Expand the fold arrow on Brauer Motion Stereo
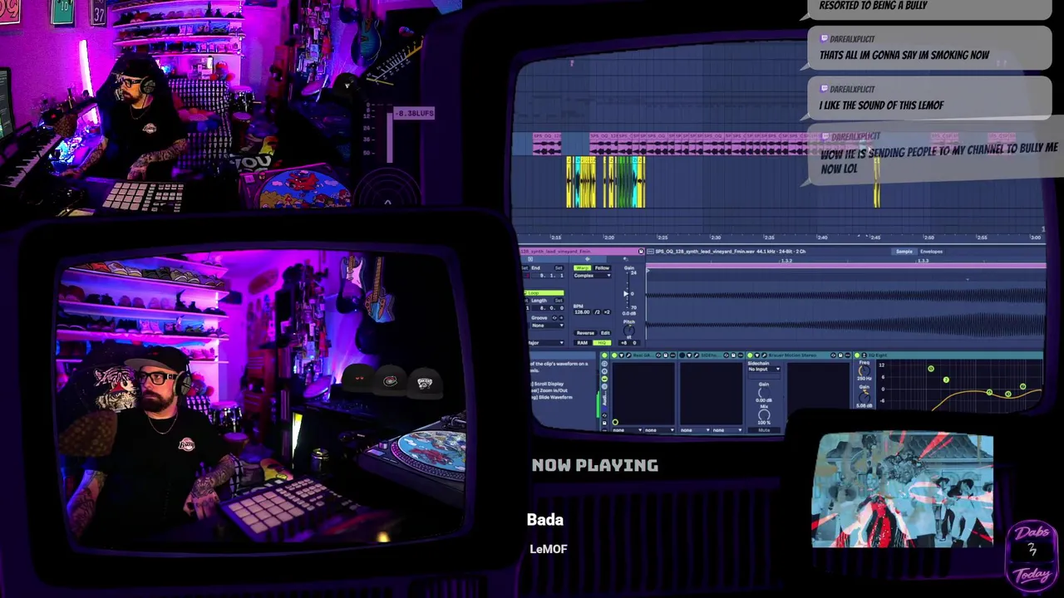Screen dimensions: 1064x598 coord(757,355)
